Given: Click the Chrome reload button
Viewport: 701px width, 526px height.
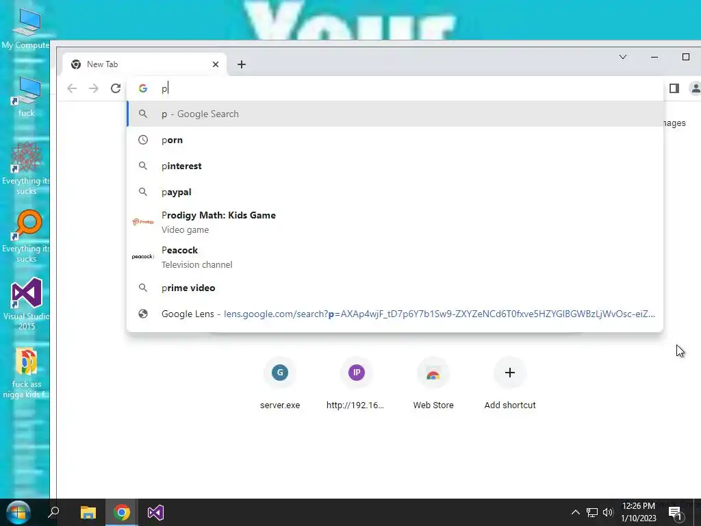Looking at the screenshot, I should coord(116,88).
